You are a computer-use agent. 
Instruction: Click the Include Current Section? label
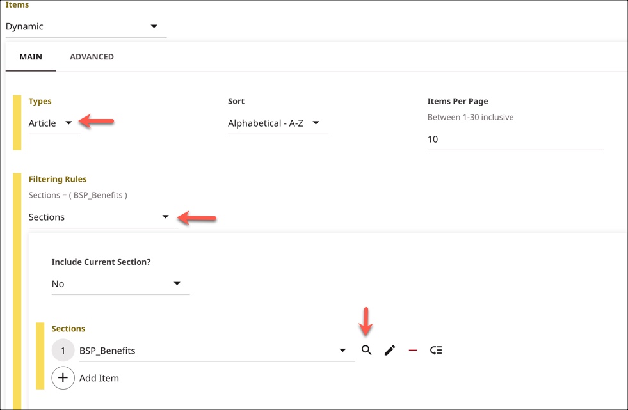[x=101, y=262]
